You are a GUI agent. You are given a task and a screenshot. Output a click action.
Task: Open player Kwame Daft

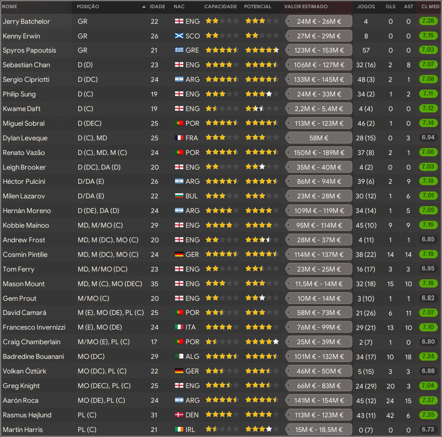pyautogui.click(x=21, y=109)
